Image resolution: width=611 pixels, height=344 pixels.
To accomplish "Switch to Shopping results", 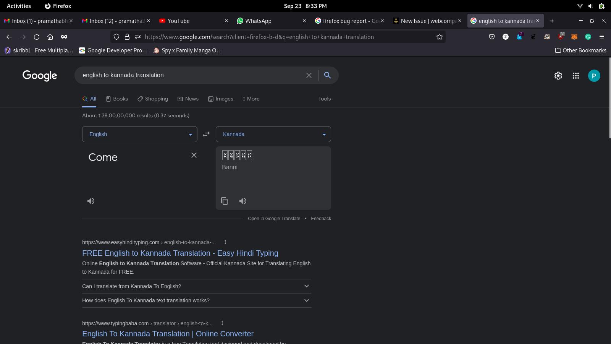I will coord(153,99).
